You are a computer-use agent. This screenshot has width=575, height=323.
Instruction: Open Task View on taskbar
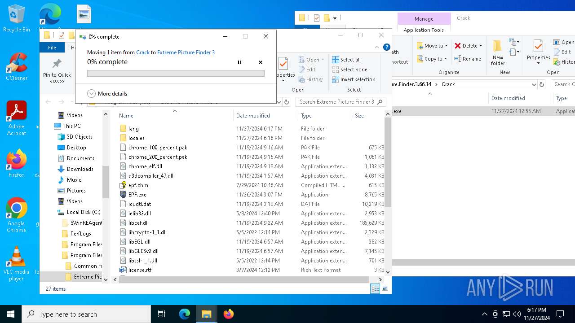click(162, 314)
